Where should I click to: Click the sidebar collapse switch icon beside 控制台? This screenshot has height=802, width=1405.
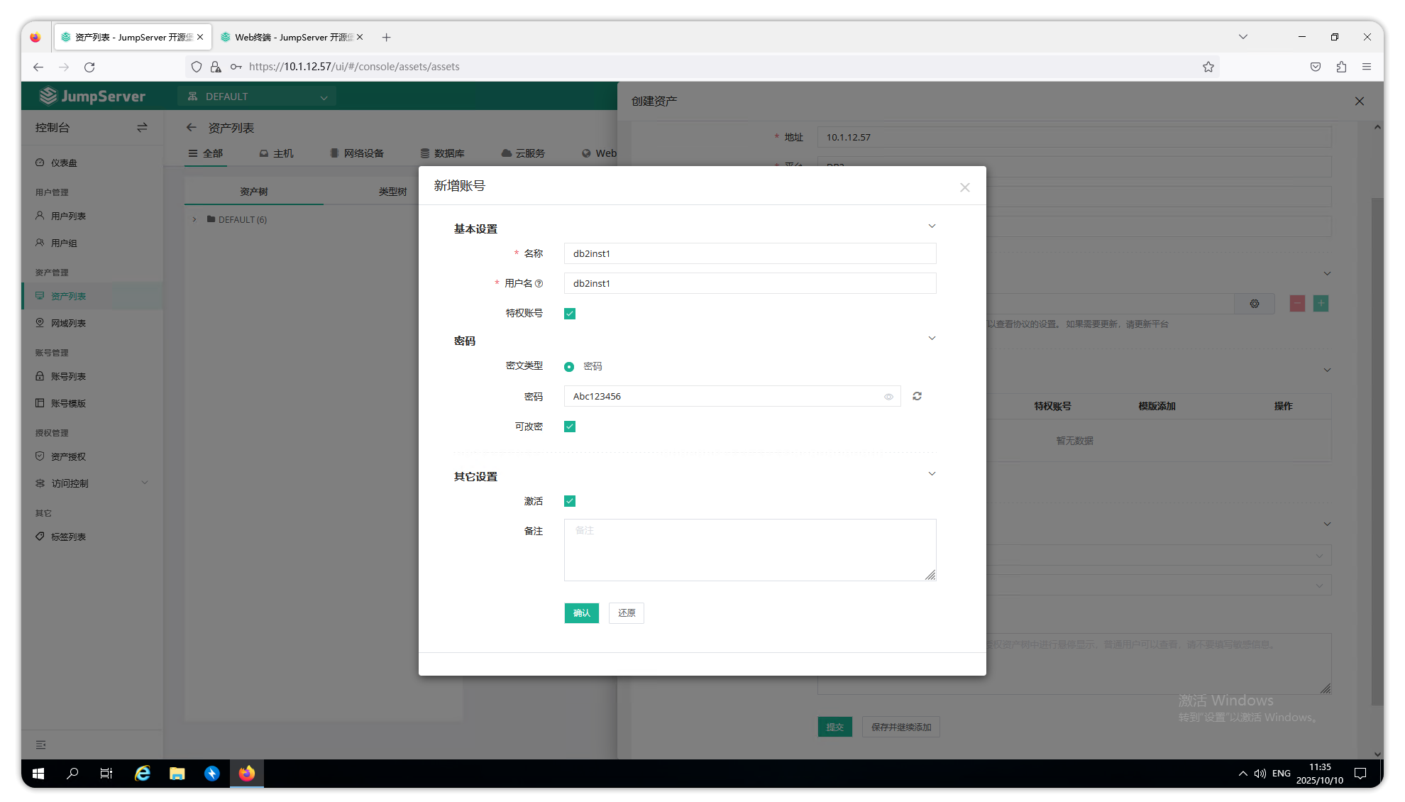[x=142, y=128]
